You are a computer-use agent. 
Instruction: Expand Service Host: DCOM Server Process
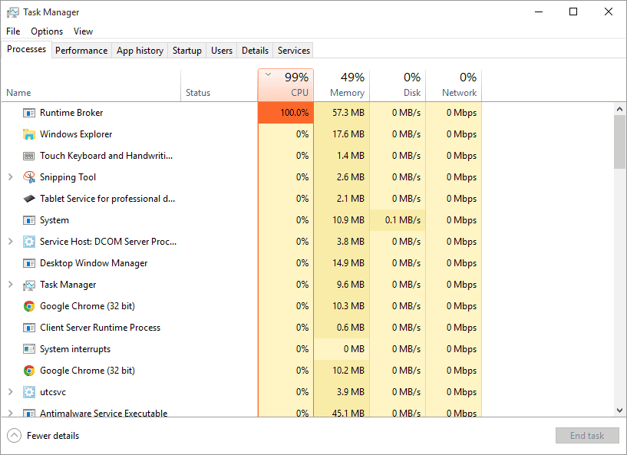(x=11, y=241)
